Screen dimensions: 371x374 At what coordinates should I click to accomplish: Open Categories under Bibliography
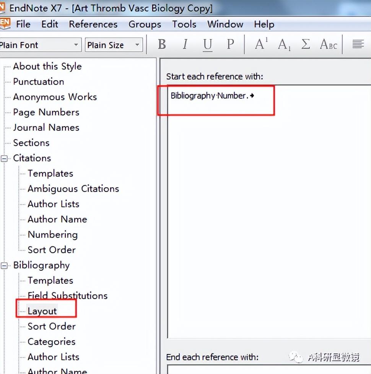52,341
